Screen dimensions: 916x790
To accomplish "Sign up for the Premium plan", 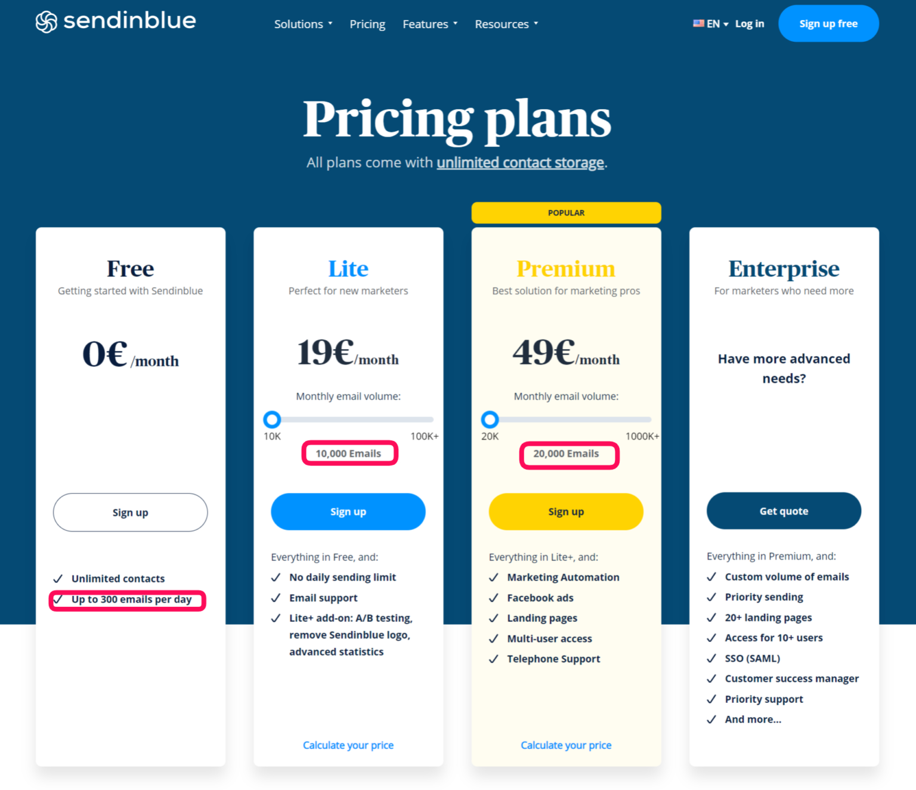I will (565, 511).
